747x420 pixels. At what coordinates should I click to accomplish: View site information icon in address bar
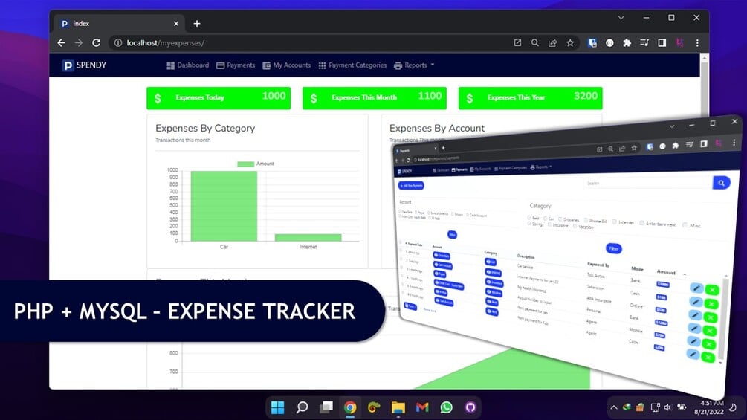(117, 43)
